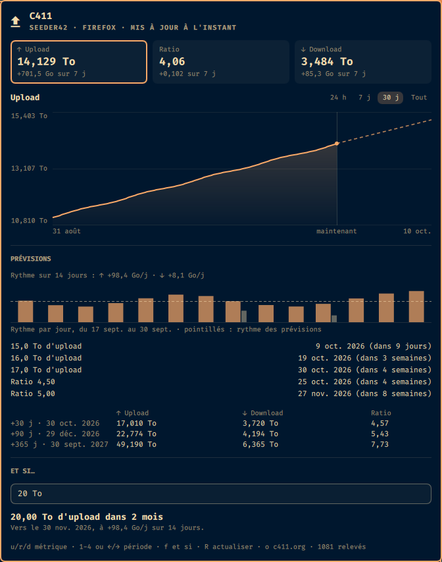Viewport: 442px width, 562px height.
Task: Click the current-value dot on the upload chart
Action: 337,144
